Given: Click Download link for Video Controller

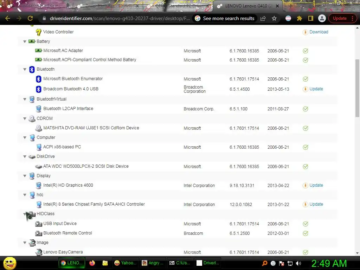Looking at the screenshot, I should (319, 32).
